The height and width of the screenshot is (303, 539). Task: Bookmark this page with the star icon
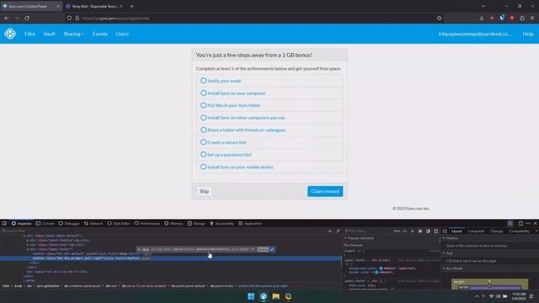point(439,18)
